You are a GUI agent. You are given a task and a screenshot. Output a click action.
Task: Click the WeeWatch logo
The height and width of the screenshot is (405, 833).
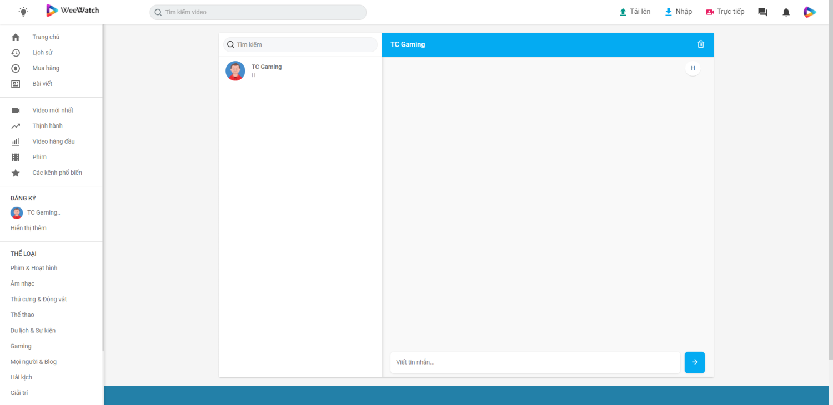click(73, 11)
